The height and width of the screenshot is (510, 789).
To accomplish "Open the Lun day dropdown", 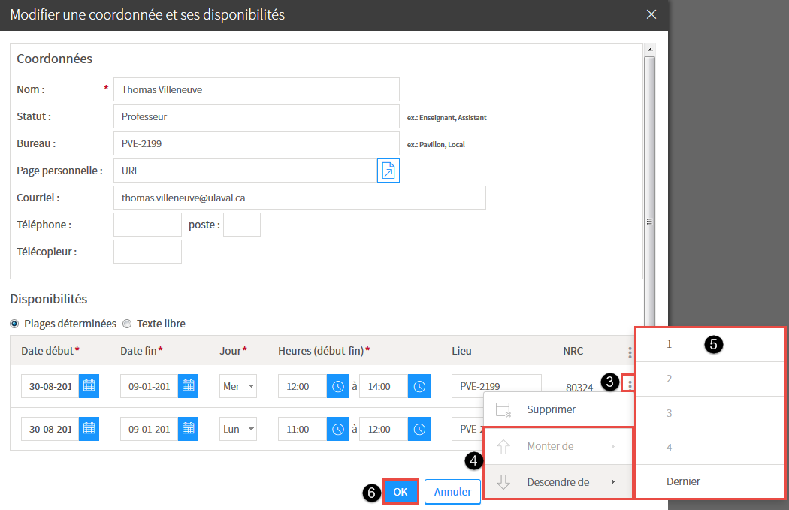I will pyautogui.click(x=238, y=429).
